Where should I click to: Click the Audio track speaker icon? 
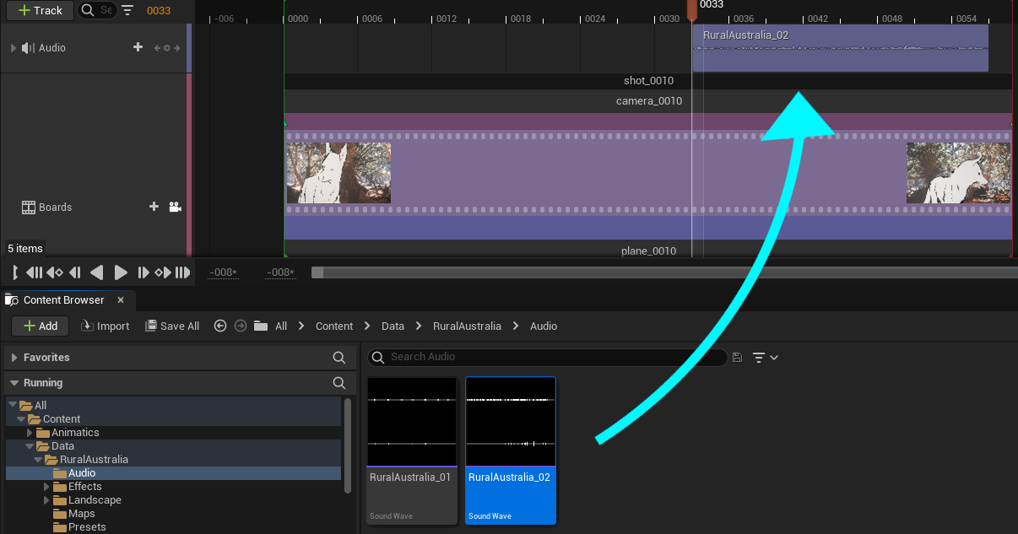pos(28,48)
